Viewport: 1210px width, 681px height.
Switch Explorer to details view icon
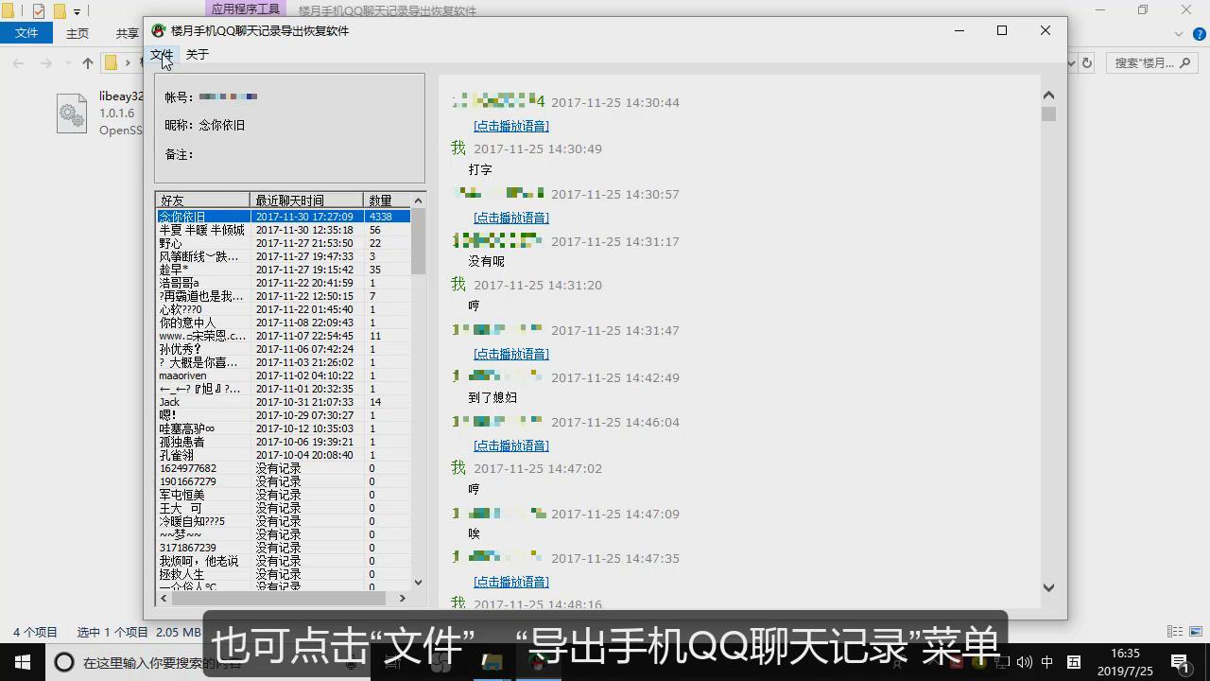point(1174,632)
